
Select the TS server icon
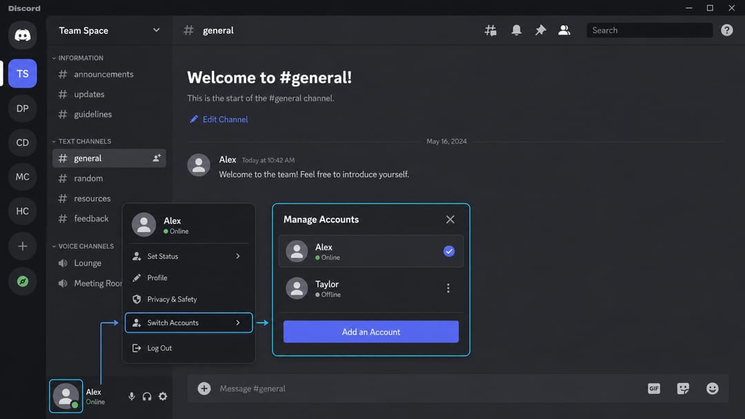(x=22, y=74)
